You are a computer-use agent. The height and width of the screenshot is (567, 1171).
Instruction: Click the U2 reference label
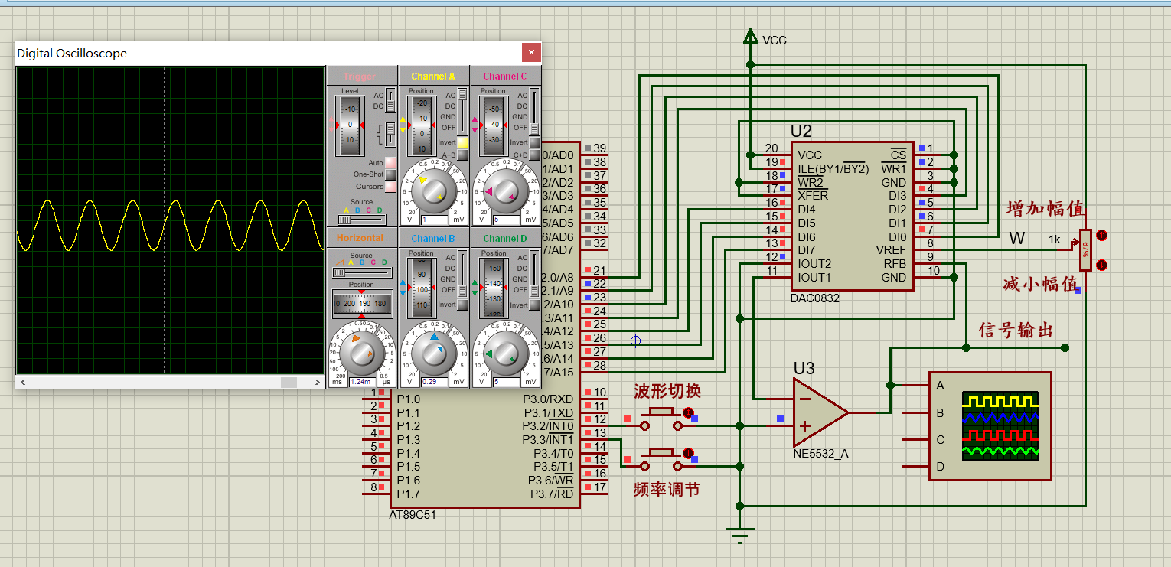(801, 132)
